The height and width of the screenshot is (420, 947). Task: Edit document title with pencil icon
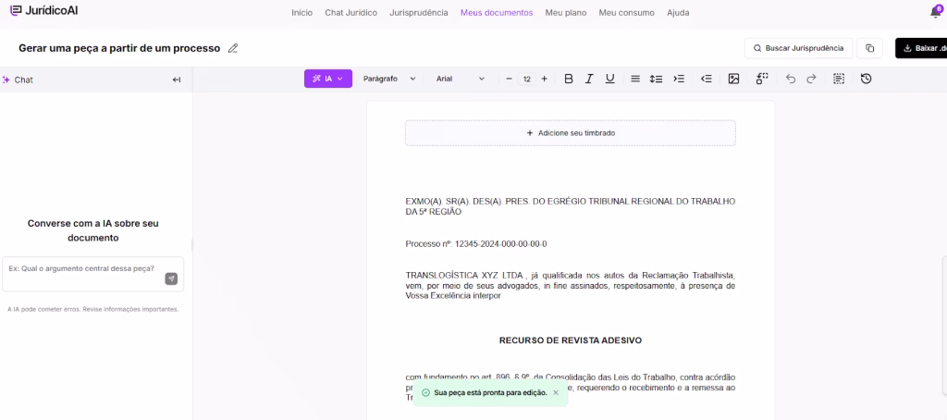click(x=232, y=48)
